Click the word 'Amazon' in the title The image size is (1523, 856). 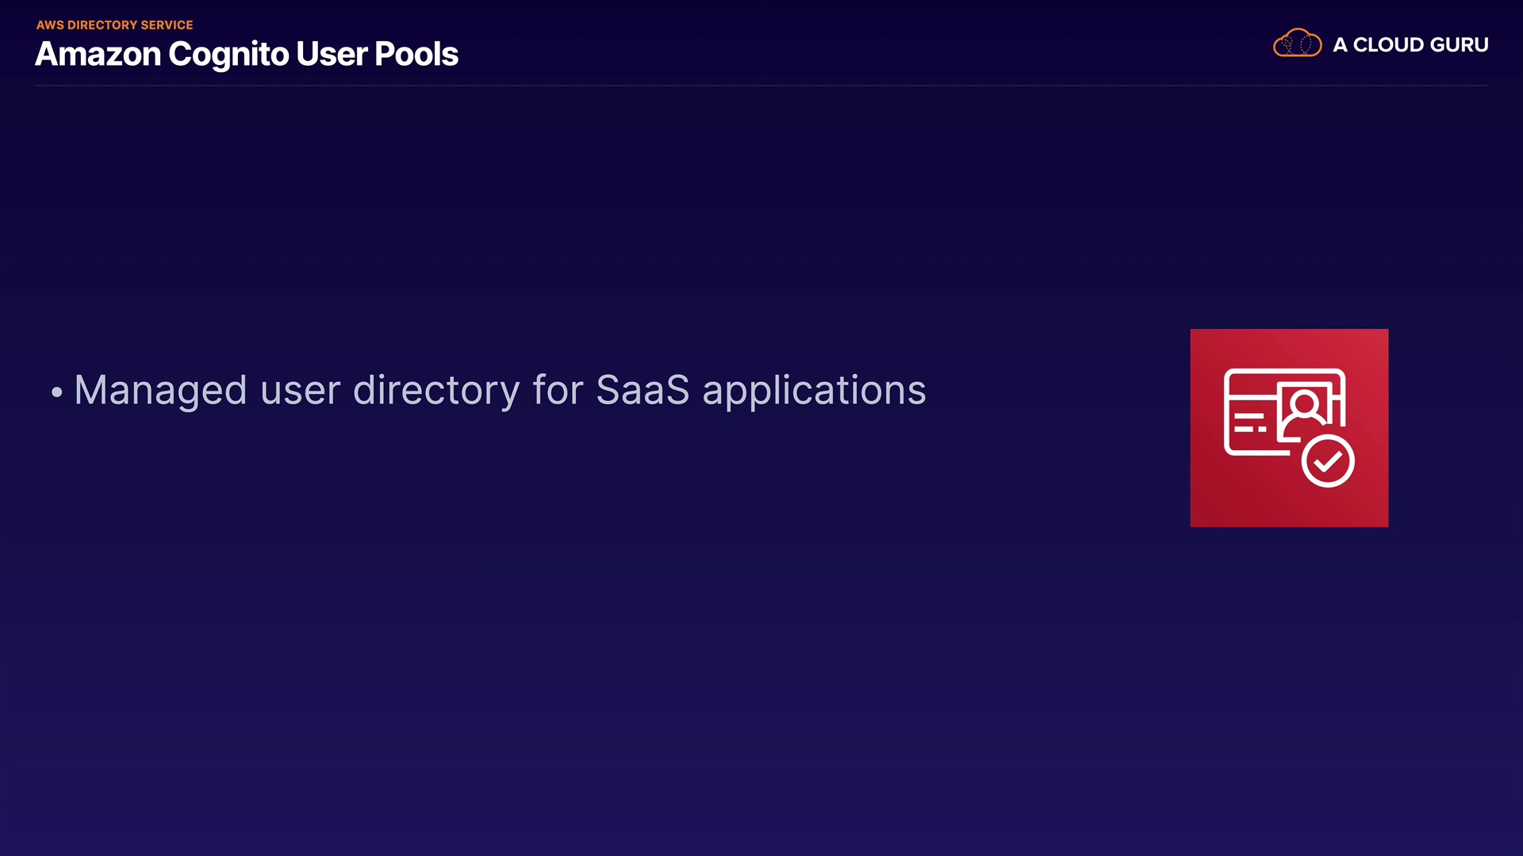(98, 54)
